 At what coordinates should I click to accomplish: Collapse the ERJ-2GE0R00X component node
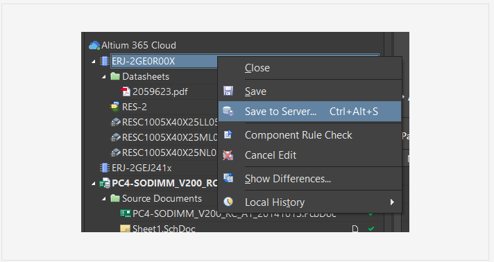[x=93, y=62]
